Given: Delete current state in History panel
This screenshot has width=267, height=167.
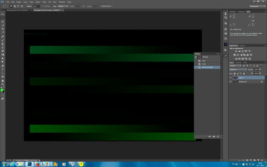Looking at the screenshot, I should click(218, 137).
